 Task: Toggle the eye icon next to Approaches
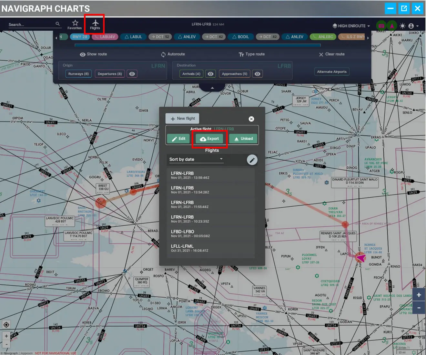[x=257, y=74]
